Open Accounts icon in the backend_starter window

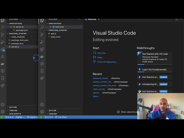3,104
